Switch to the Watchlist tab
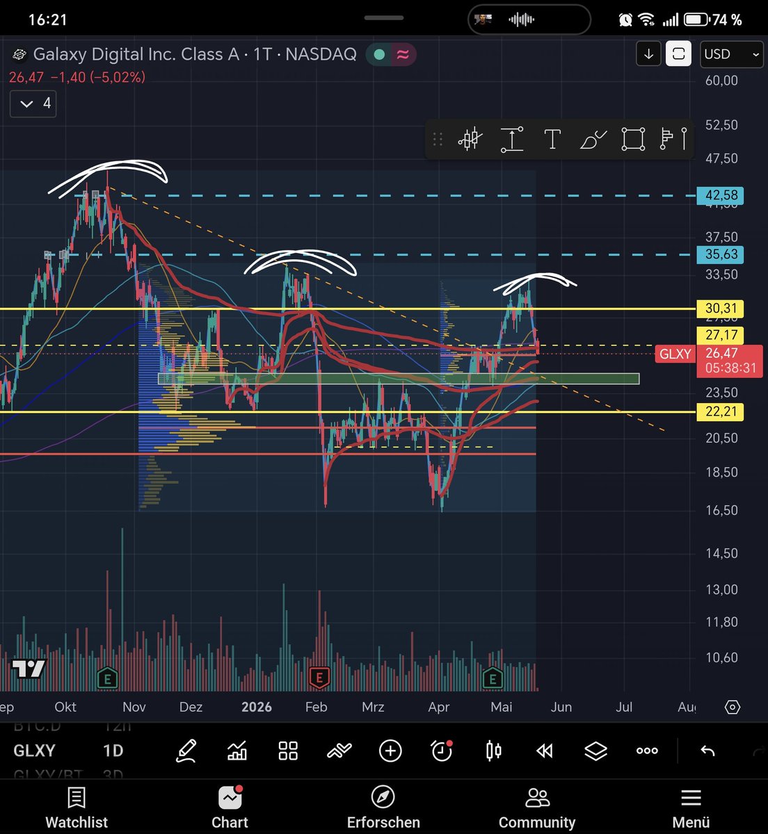This screenshot has height=834, width=768. coord(77,808)
